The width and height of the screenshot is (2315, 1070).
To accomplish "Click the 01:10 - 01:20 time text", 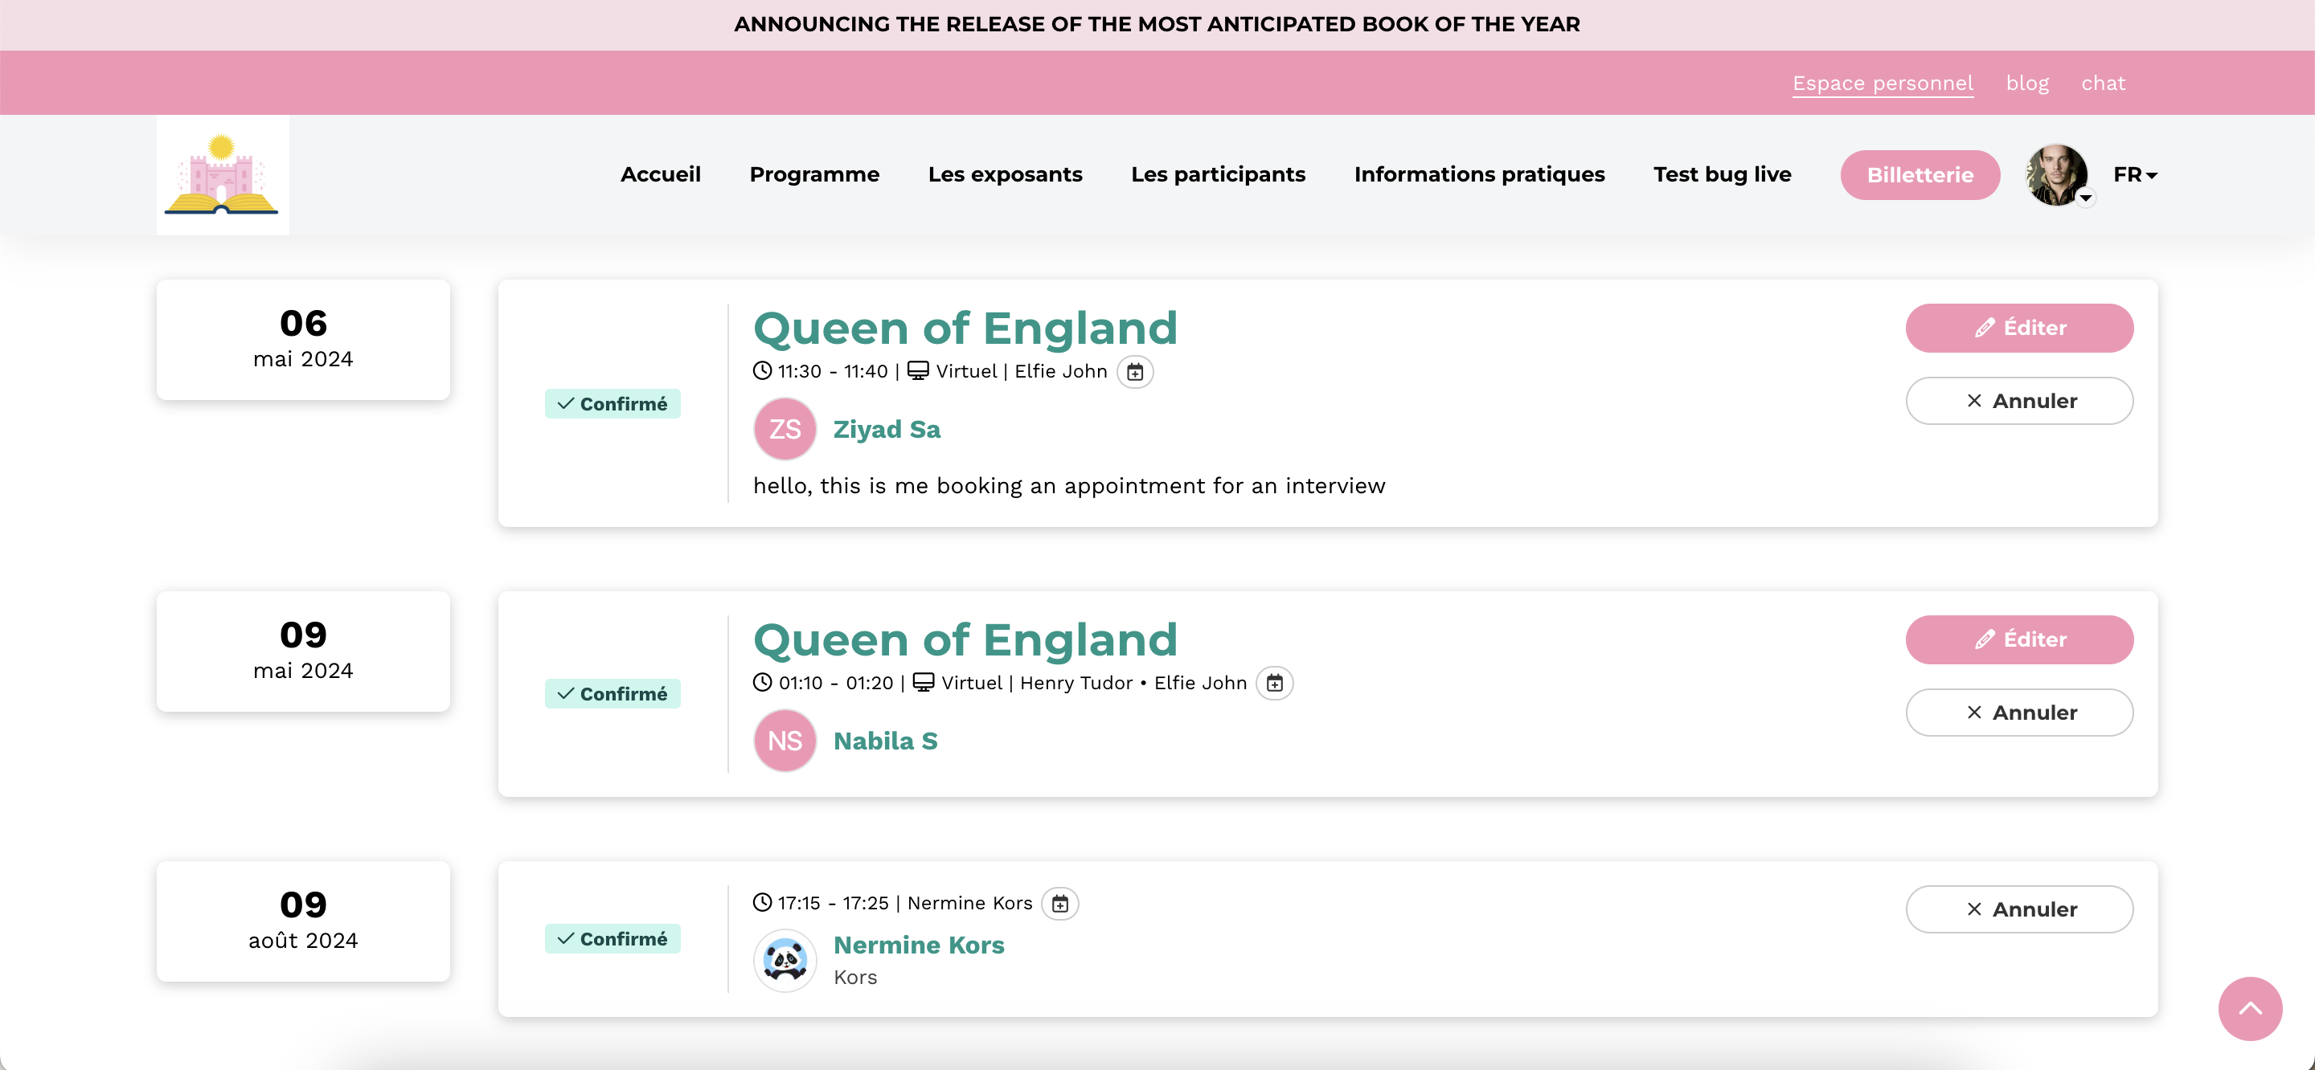I will [x=836, y=683].
